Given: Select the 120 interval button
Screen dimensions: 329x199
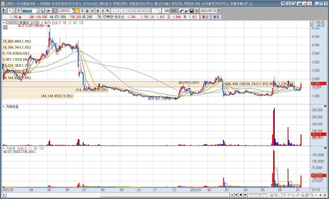Looking at the screenshot, I should tap(148, 11).
